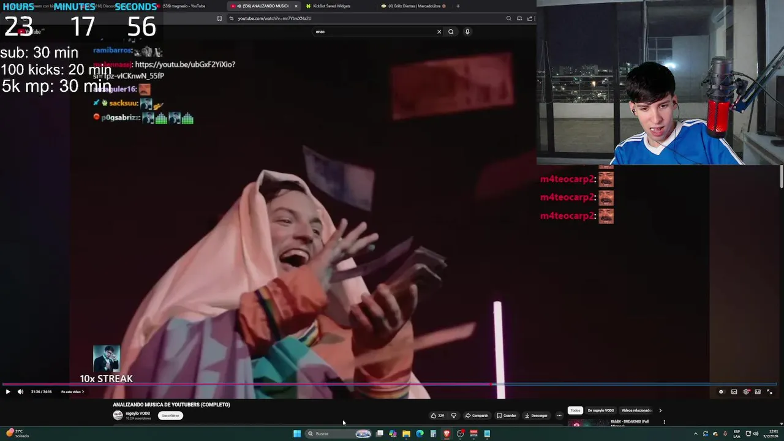Click the YouTube search magnifier button
Viewport: 784px width, 441px height.
(x=451, y=32)
